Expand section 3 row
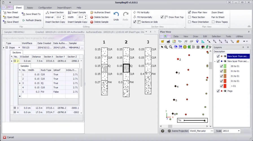Screen dimensions: 253x141 pyautogui.click(x=15, y=108)
